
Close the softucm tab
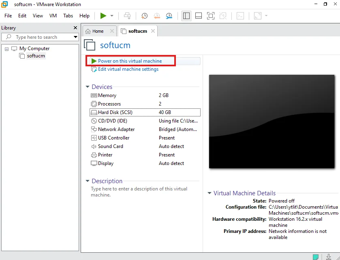pyautogui.click(x=153, y=31)
